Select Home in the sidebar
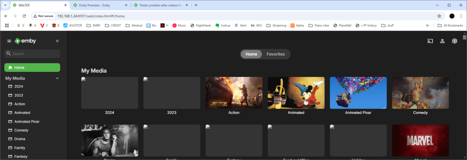Screen dimensions: 467x160 point(32,68)
